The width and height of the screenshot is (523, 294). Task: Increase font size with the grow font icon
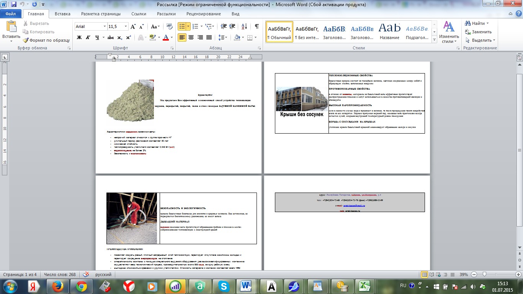(x=133, y=26)
